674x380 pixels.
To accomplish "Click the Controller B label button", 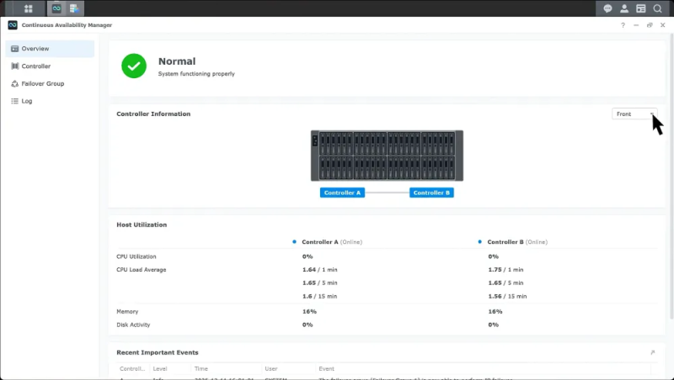I will [431, 193].
